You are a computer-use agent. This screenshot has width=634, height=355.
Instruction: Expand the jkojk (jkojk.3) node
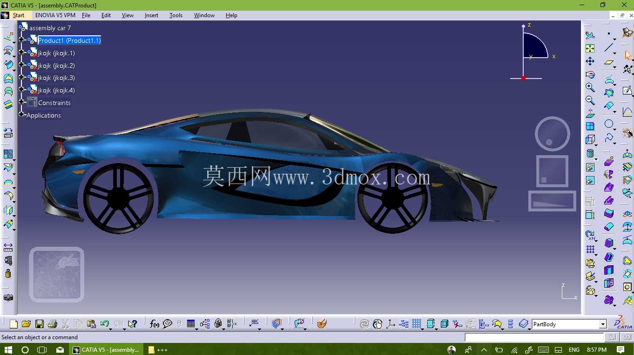tap(21, 77)
